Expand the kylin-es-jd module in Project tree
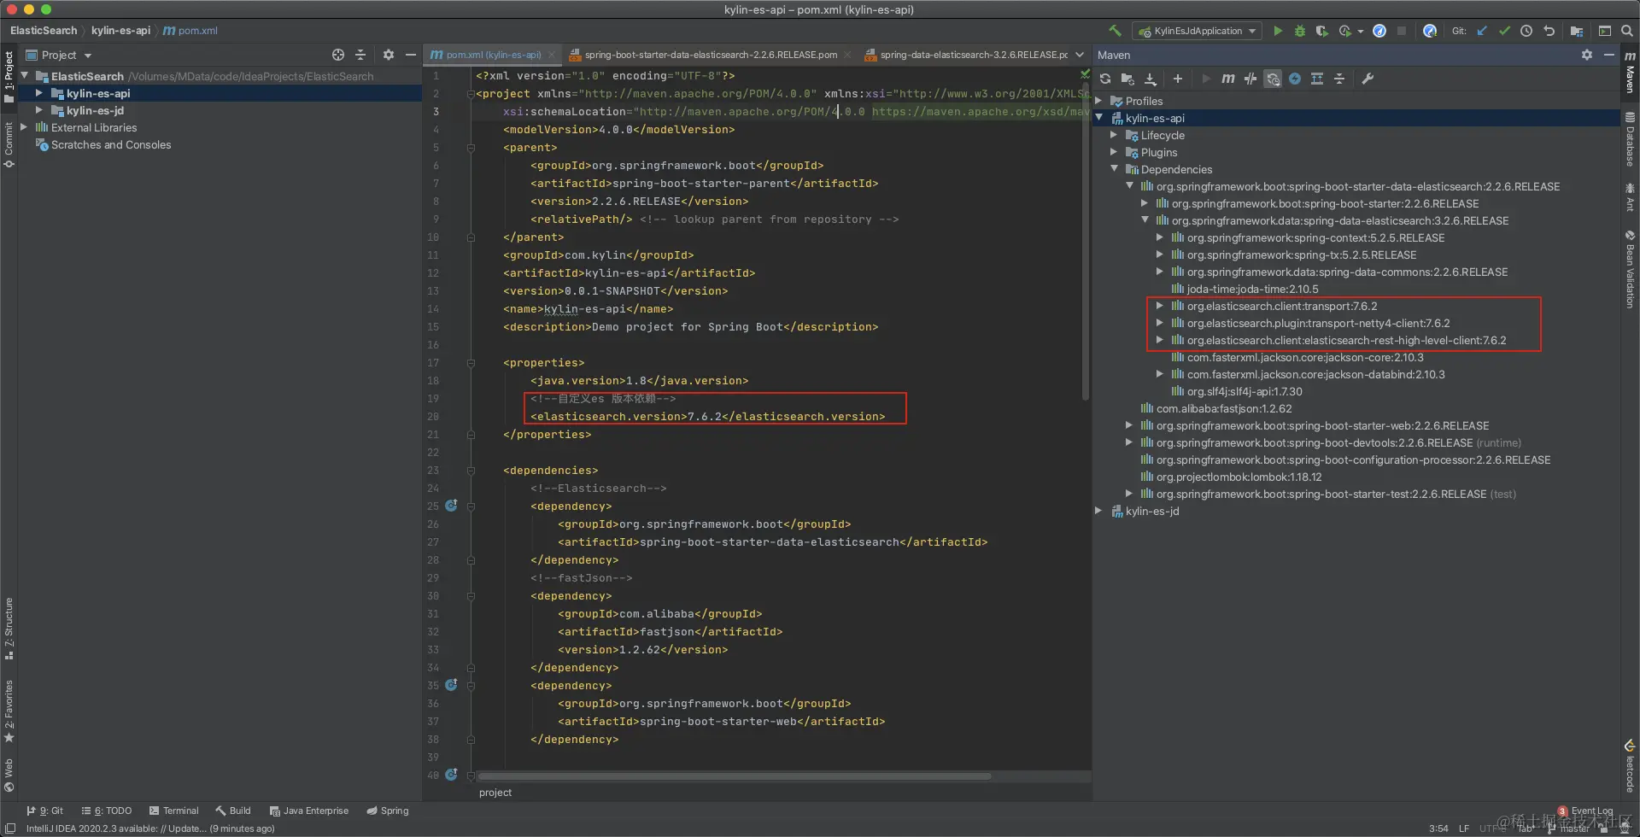Image resolution: width=1640 pixels, height=837 pixels. 38,110
